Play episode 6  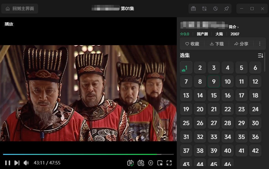click(x=255, y=68)
